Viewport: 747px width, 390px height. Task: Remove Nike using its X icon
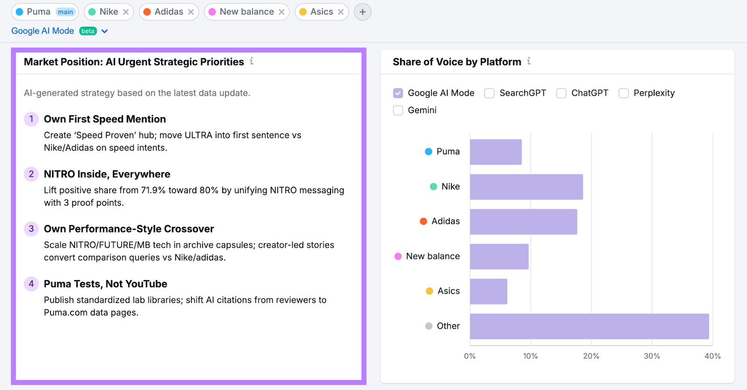click(126, 12)
